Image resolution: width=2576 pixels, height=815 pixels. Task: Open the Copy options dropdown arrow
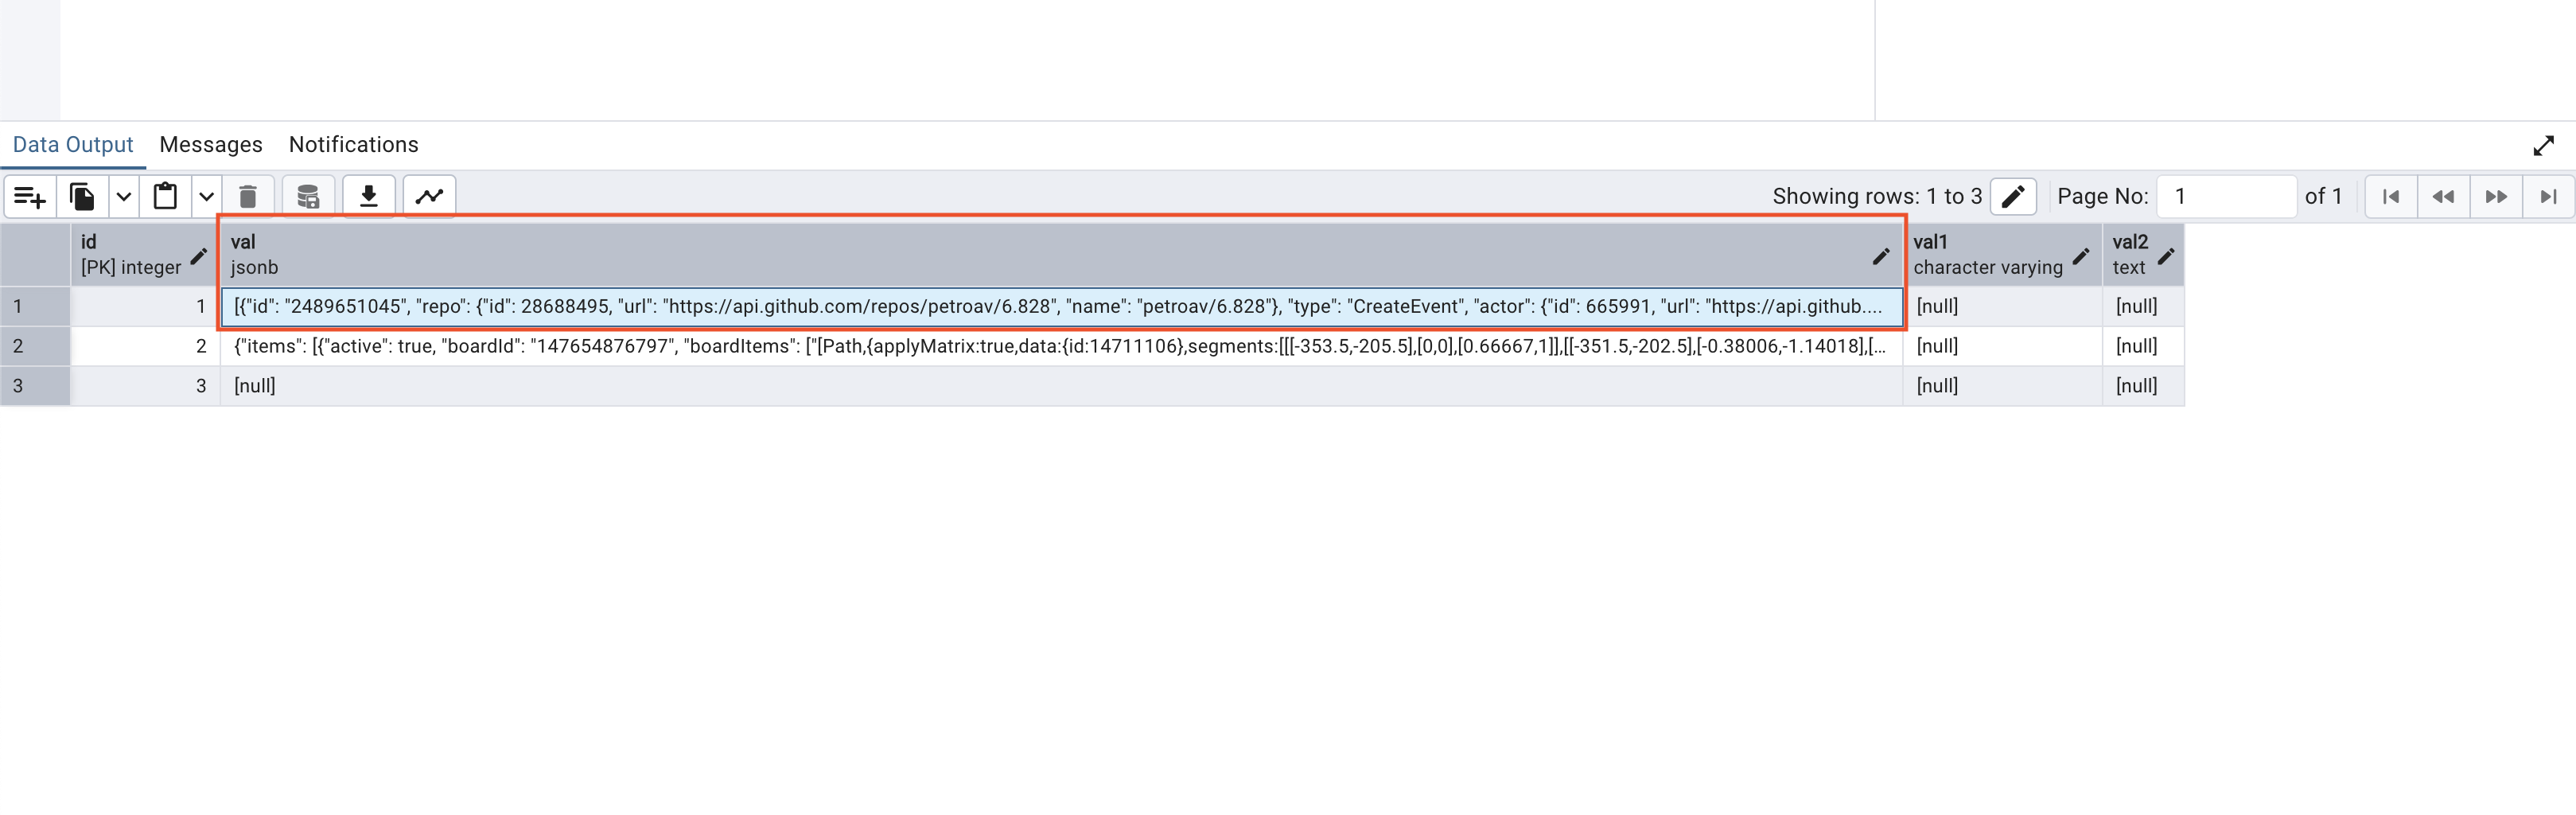(x=124, y=197)
